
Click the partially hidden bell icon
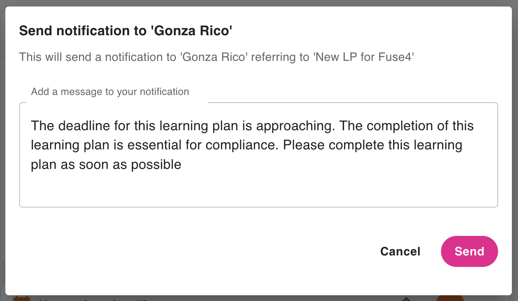click(x=407, y=299)
